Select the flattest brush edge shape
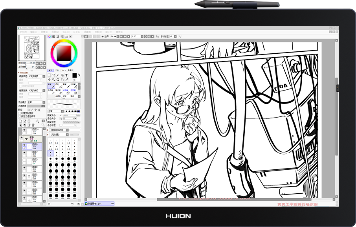Image resolution: width=356 pixels, height=227 pixels. click(x=79, y=111)
